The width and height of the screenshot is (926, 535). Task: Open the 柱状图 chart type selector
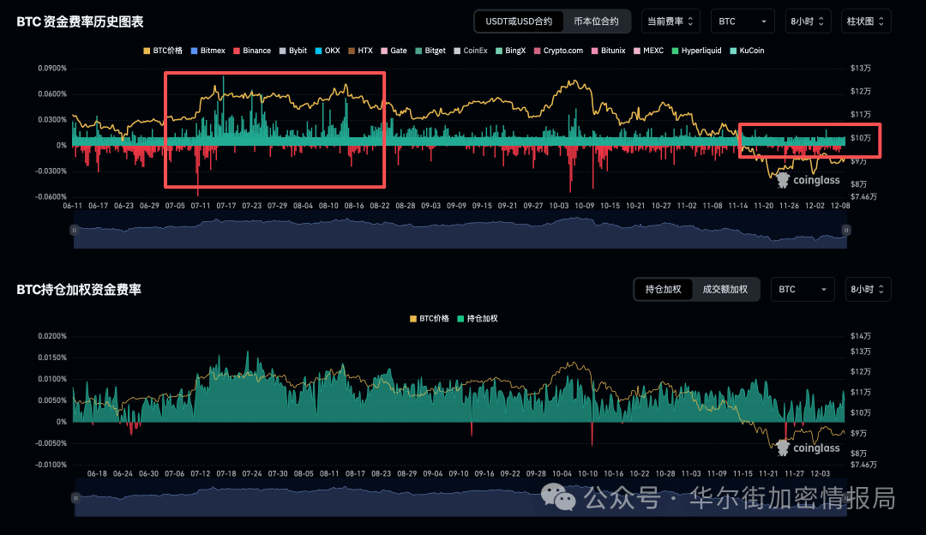click(x=866, y=21)
